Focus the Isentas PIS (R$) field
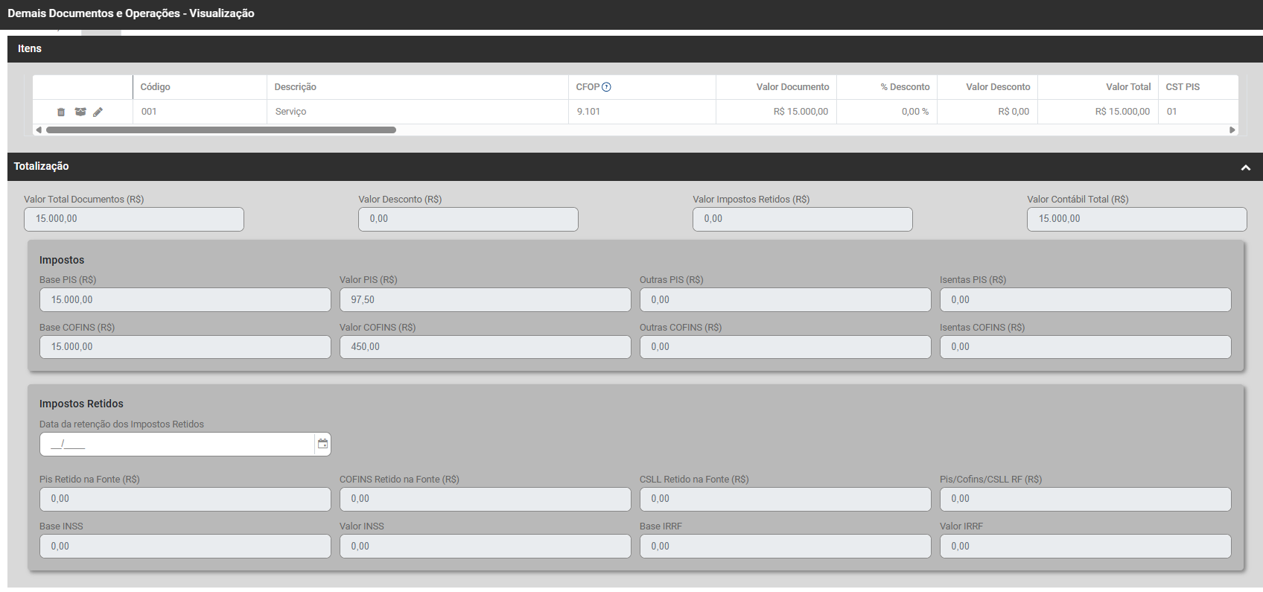The image size is (1263, 592). point(1086,300)
